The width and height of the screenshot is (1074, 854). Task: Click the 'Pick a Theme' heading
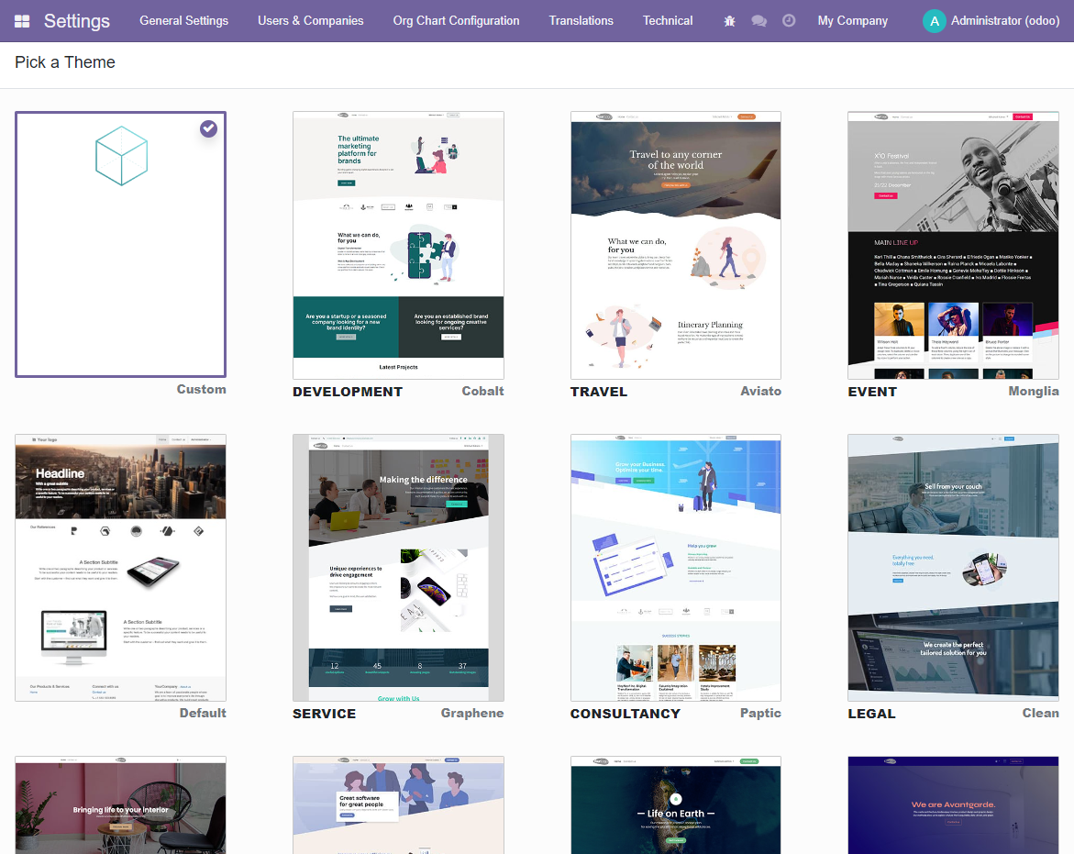(65, 62)
